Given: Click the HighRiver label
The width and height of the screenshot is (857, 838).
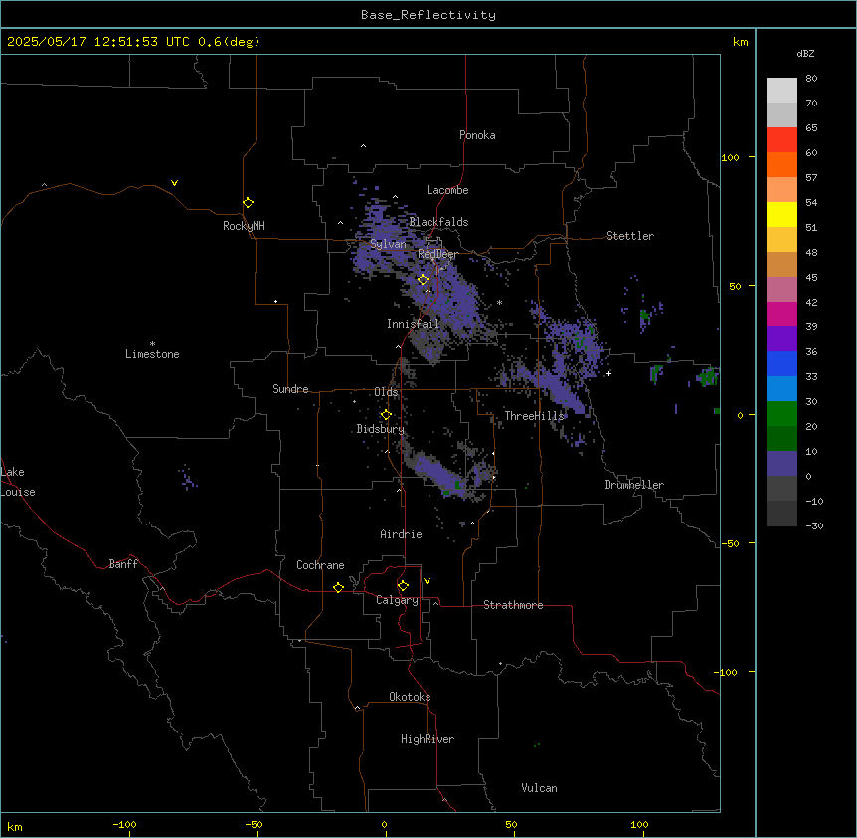Looking at the screenshot, I should point(428,739).
